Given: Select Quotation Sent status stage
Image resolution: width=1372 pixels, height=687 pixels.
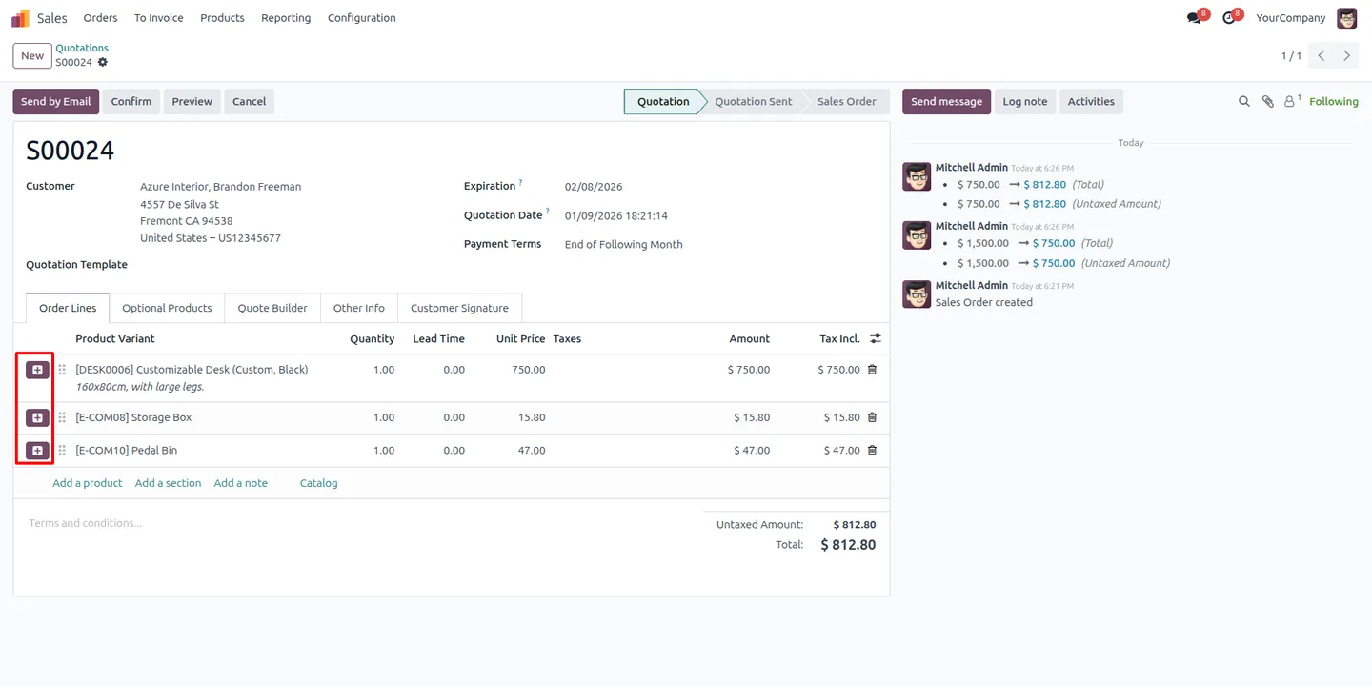Looking at the screenshot, I should [753, 102].
